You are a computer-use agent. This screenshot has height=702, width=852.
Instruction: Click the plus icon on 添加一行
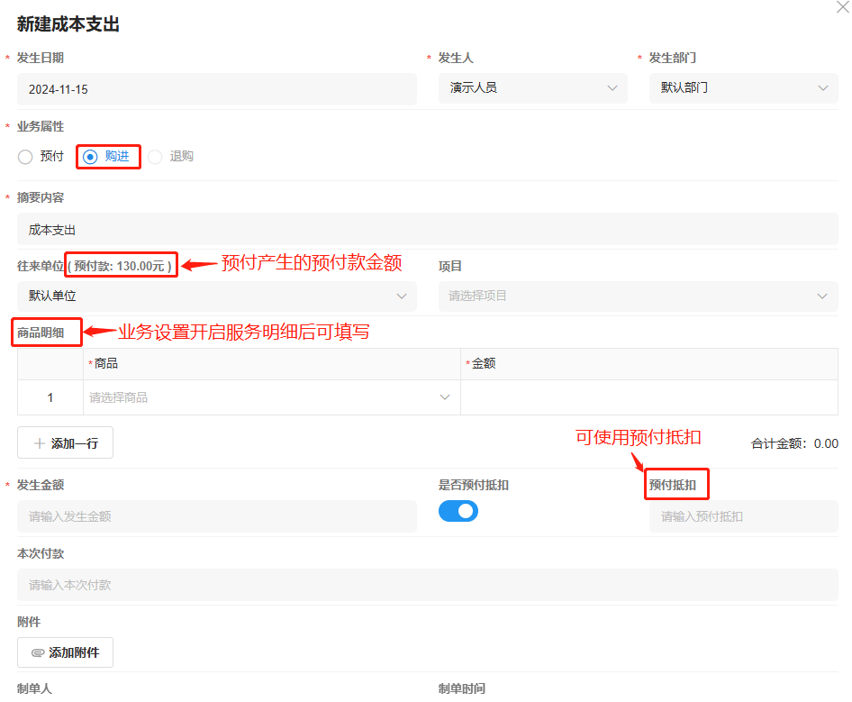click(x=40, y=443)
